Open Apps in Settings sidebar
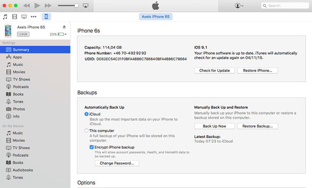The image size is (312, 188). click(17, 57)
